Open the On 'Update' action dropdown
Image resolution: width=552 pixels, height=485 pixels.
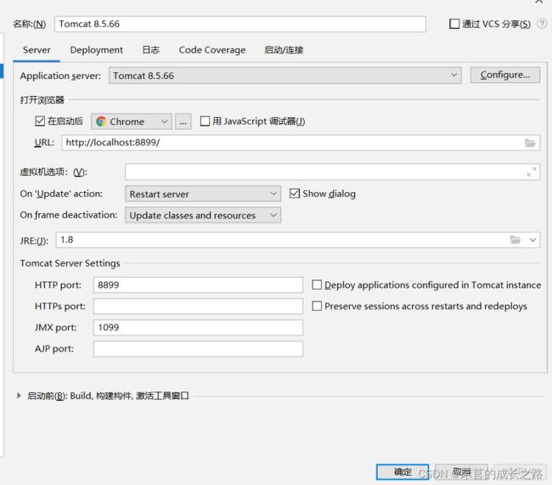pos(203,194)
